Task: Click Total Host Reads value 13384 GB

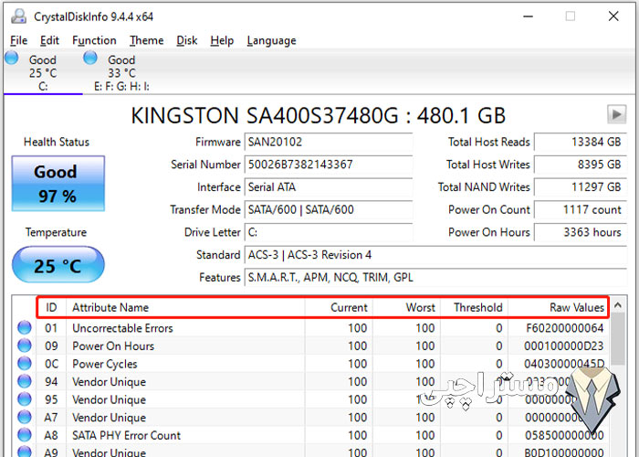Action: click(x=581, y=142)
